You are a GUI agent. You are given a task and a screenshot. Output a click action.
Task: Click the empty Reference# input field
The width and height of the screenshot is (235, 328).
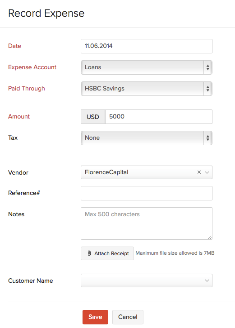tap(147, 193)
